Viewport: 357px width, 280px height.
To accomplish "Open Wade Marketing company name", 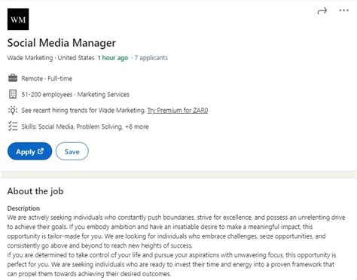I will pos(30,58).
